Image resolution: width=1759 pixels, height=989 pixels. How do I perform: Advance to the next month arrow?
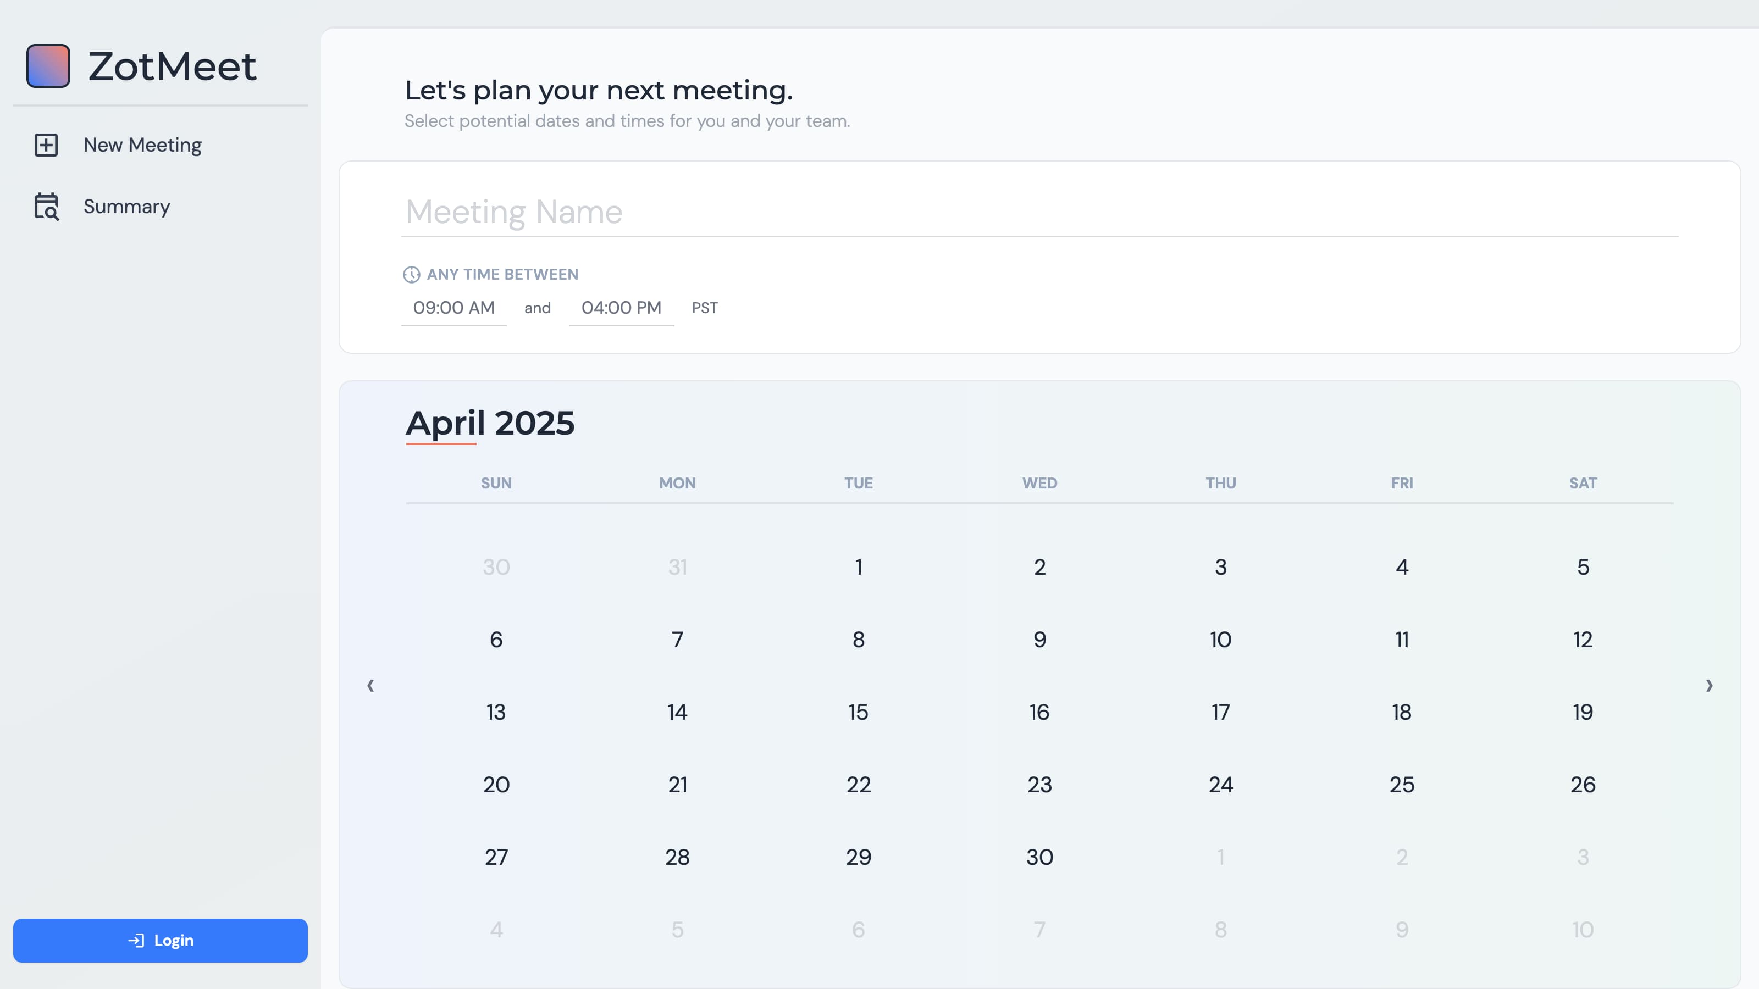(x=1709, y=685)
